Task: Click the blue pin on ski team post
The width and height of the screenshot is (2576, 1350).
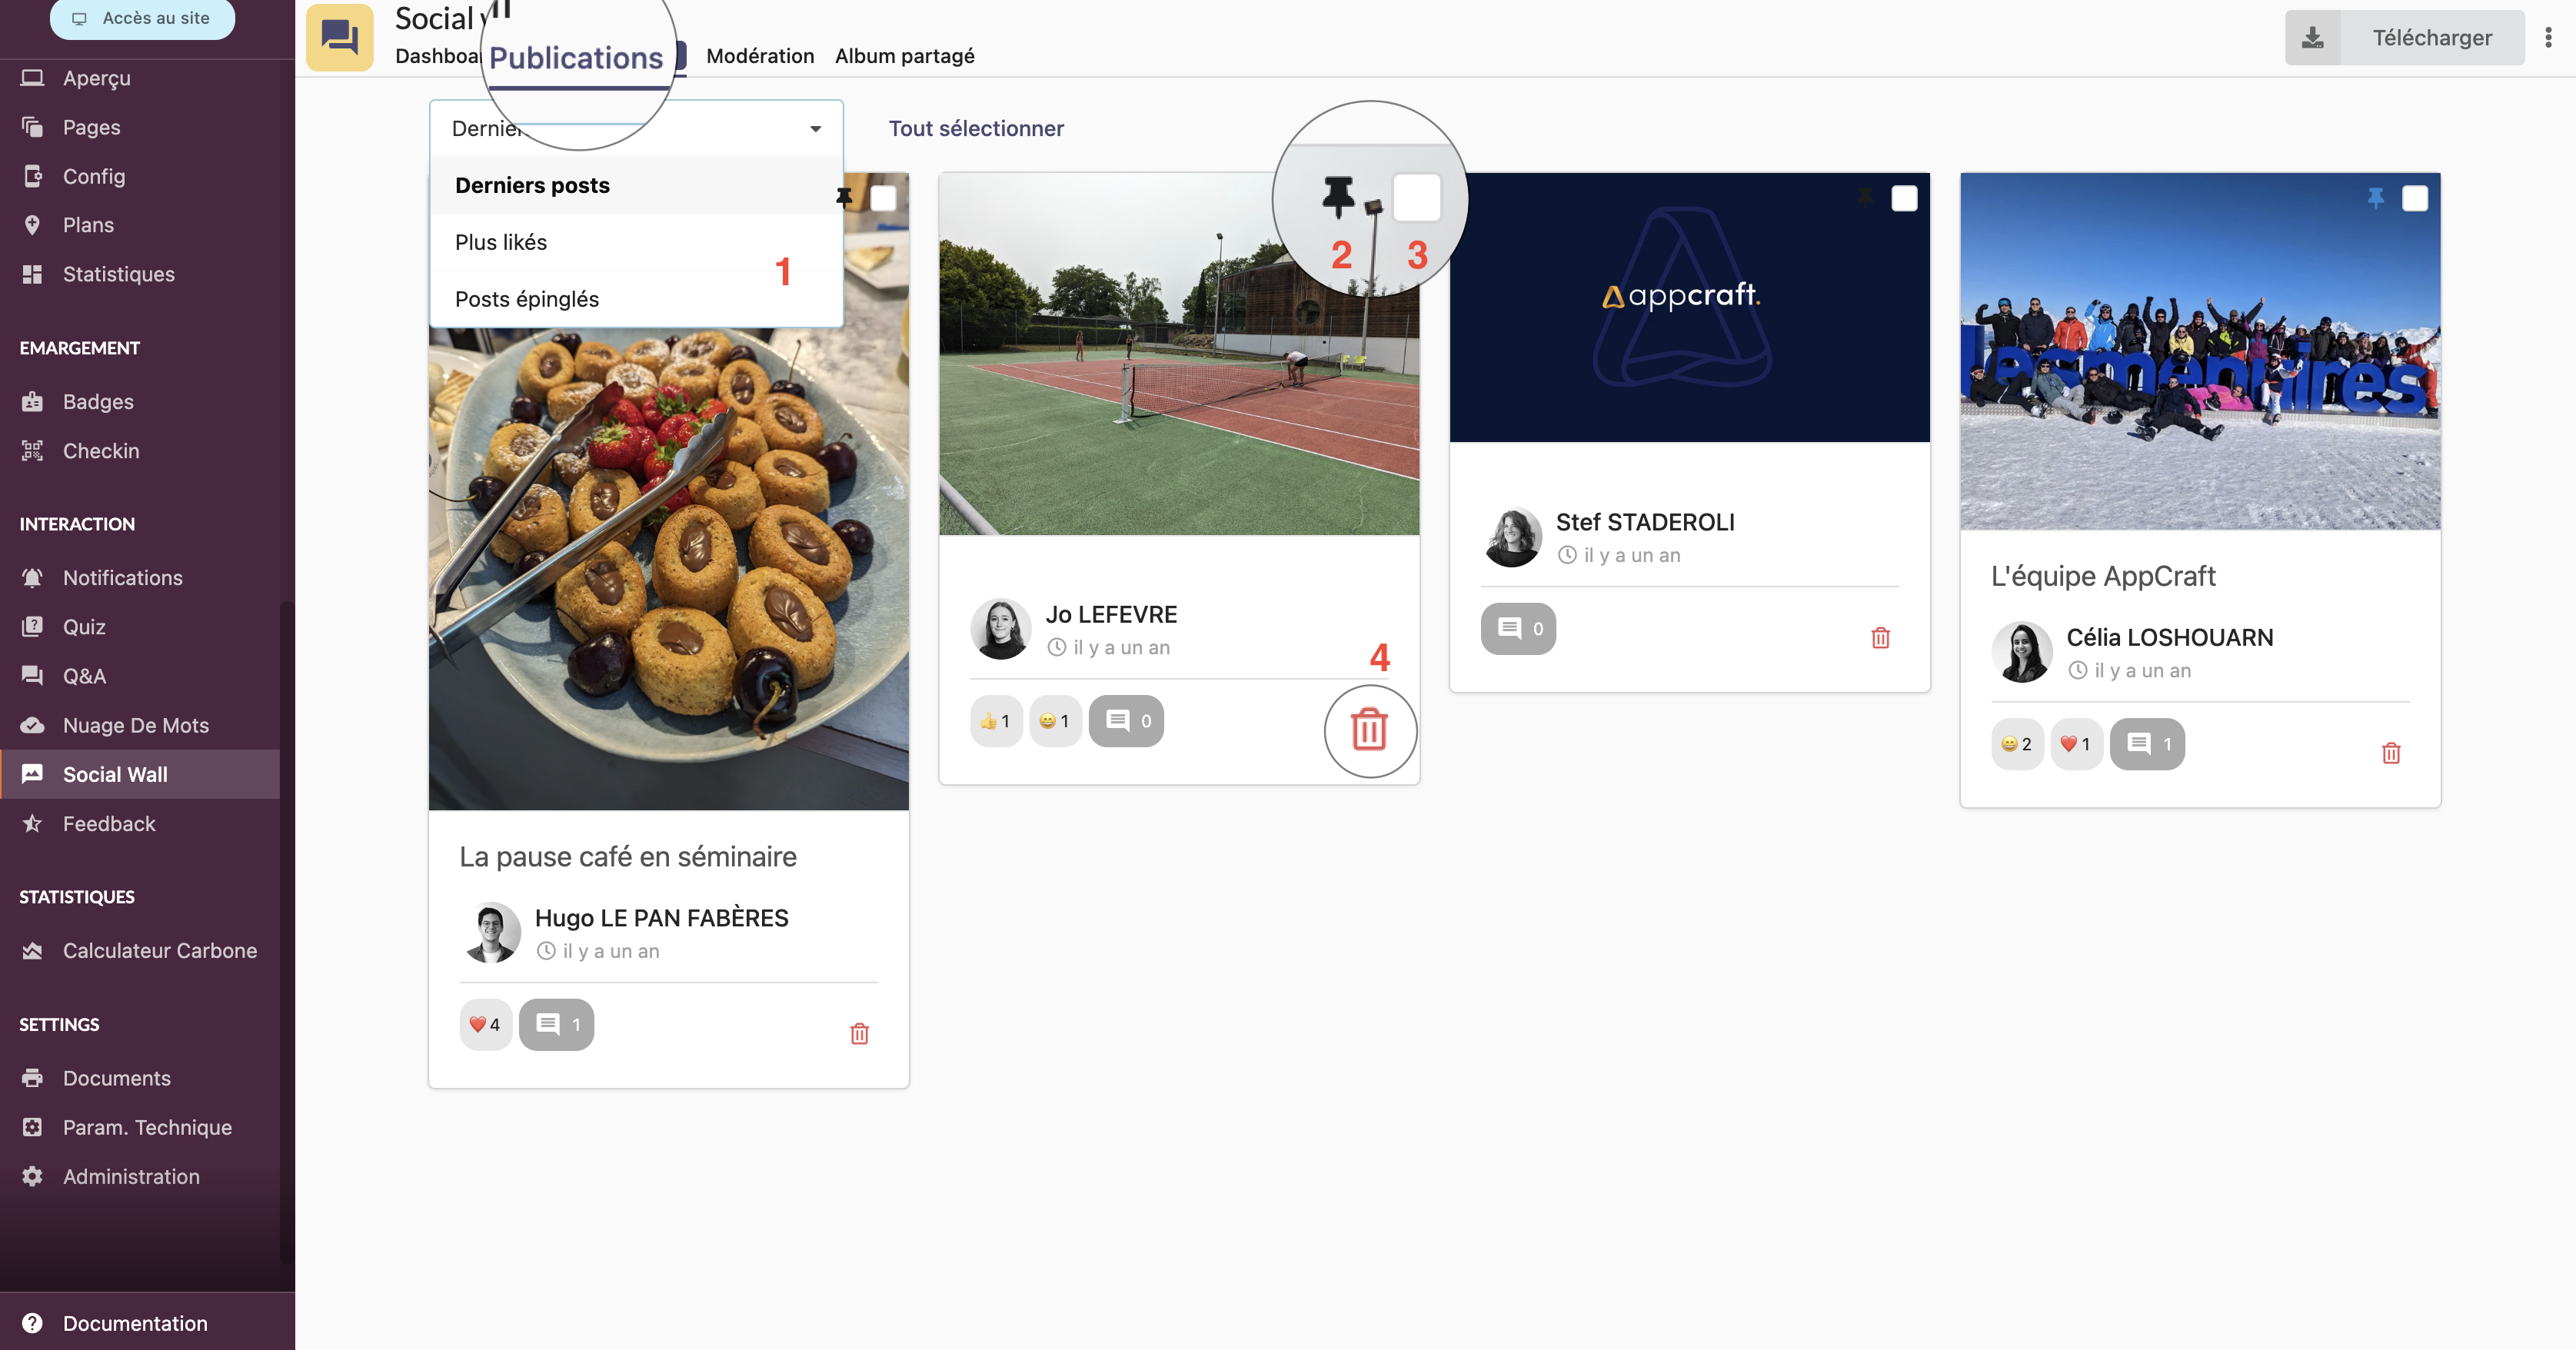Action: pos(2376,198)
